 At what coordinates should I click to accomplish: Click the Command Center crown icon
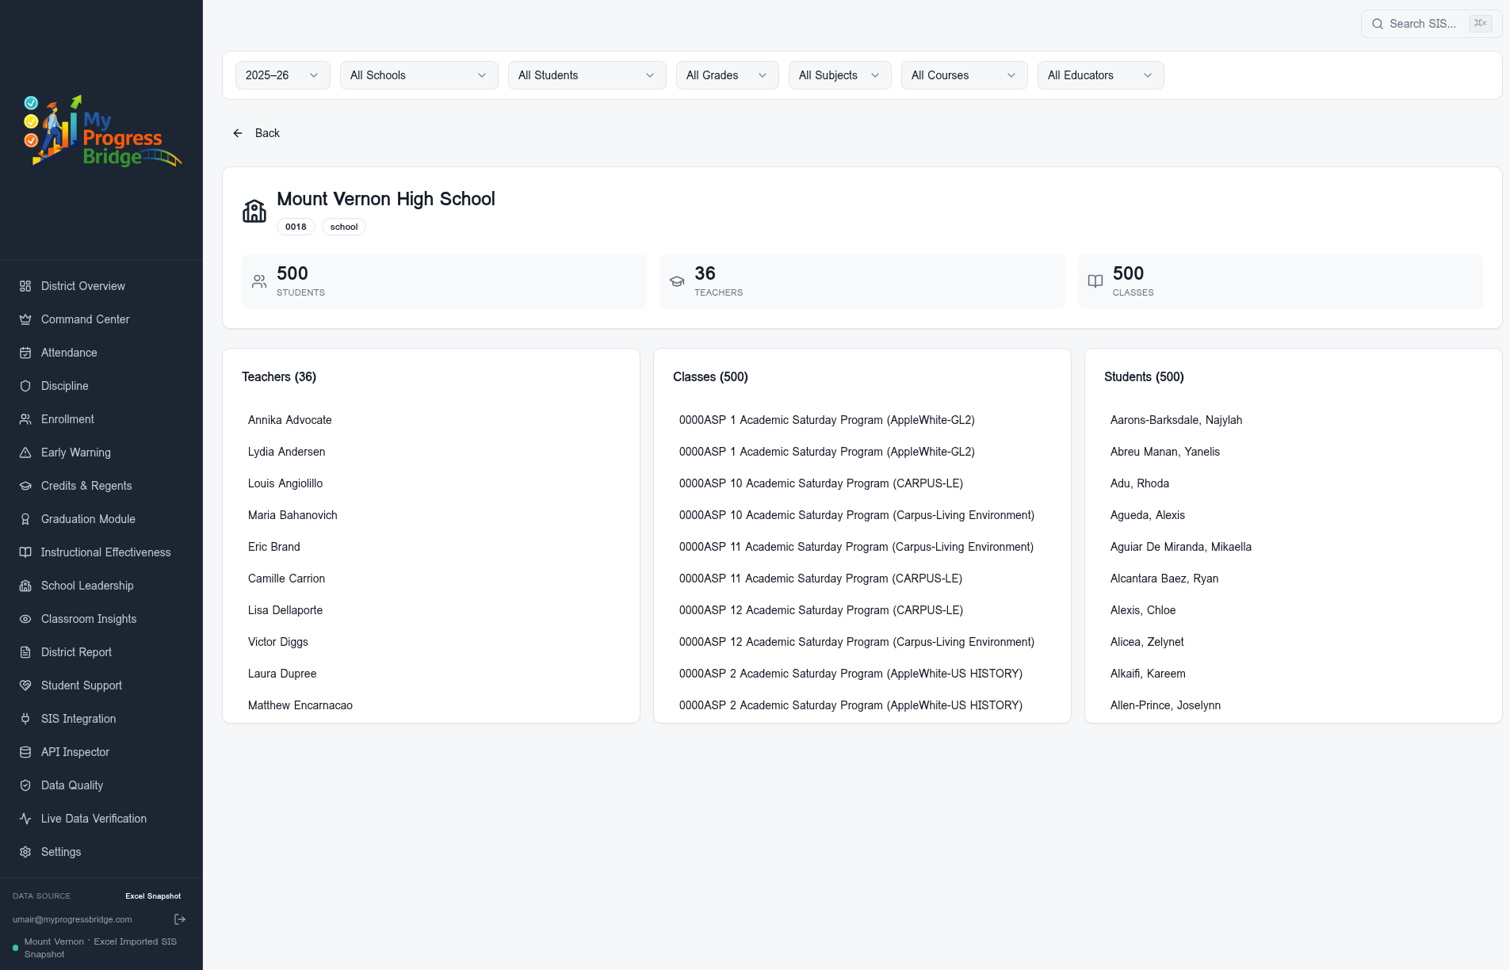(x=25, y=319)
